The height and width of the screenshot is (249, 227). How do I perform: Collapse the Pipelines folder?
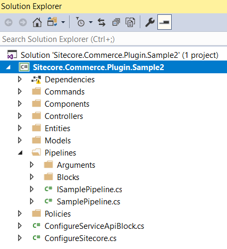pyautogui.click(x=20, y=153)
